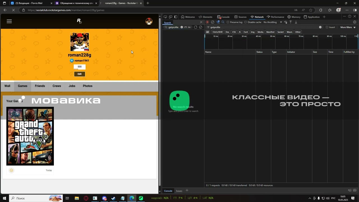Clear search results in Search panel
Image resolution: width=359 pixels, height=202 pixels.
201,27
